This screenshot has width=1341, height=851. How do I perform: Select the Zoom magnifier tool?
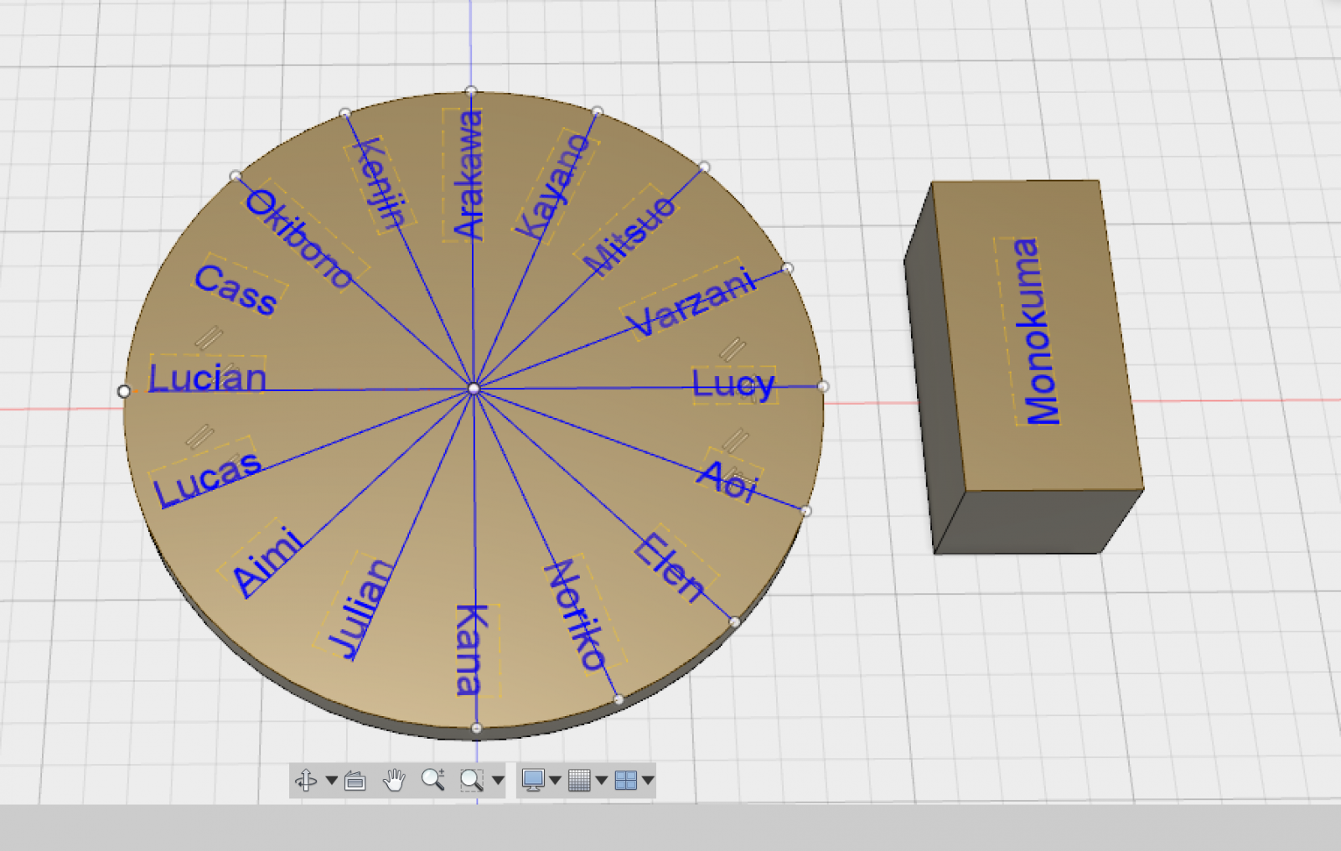(432, 780)
